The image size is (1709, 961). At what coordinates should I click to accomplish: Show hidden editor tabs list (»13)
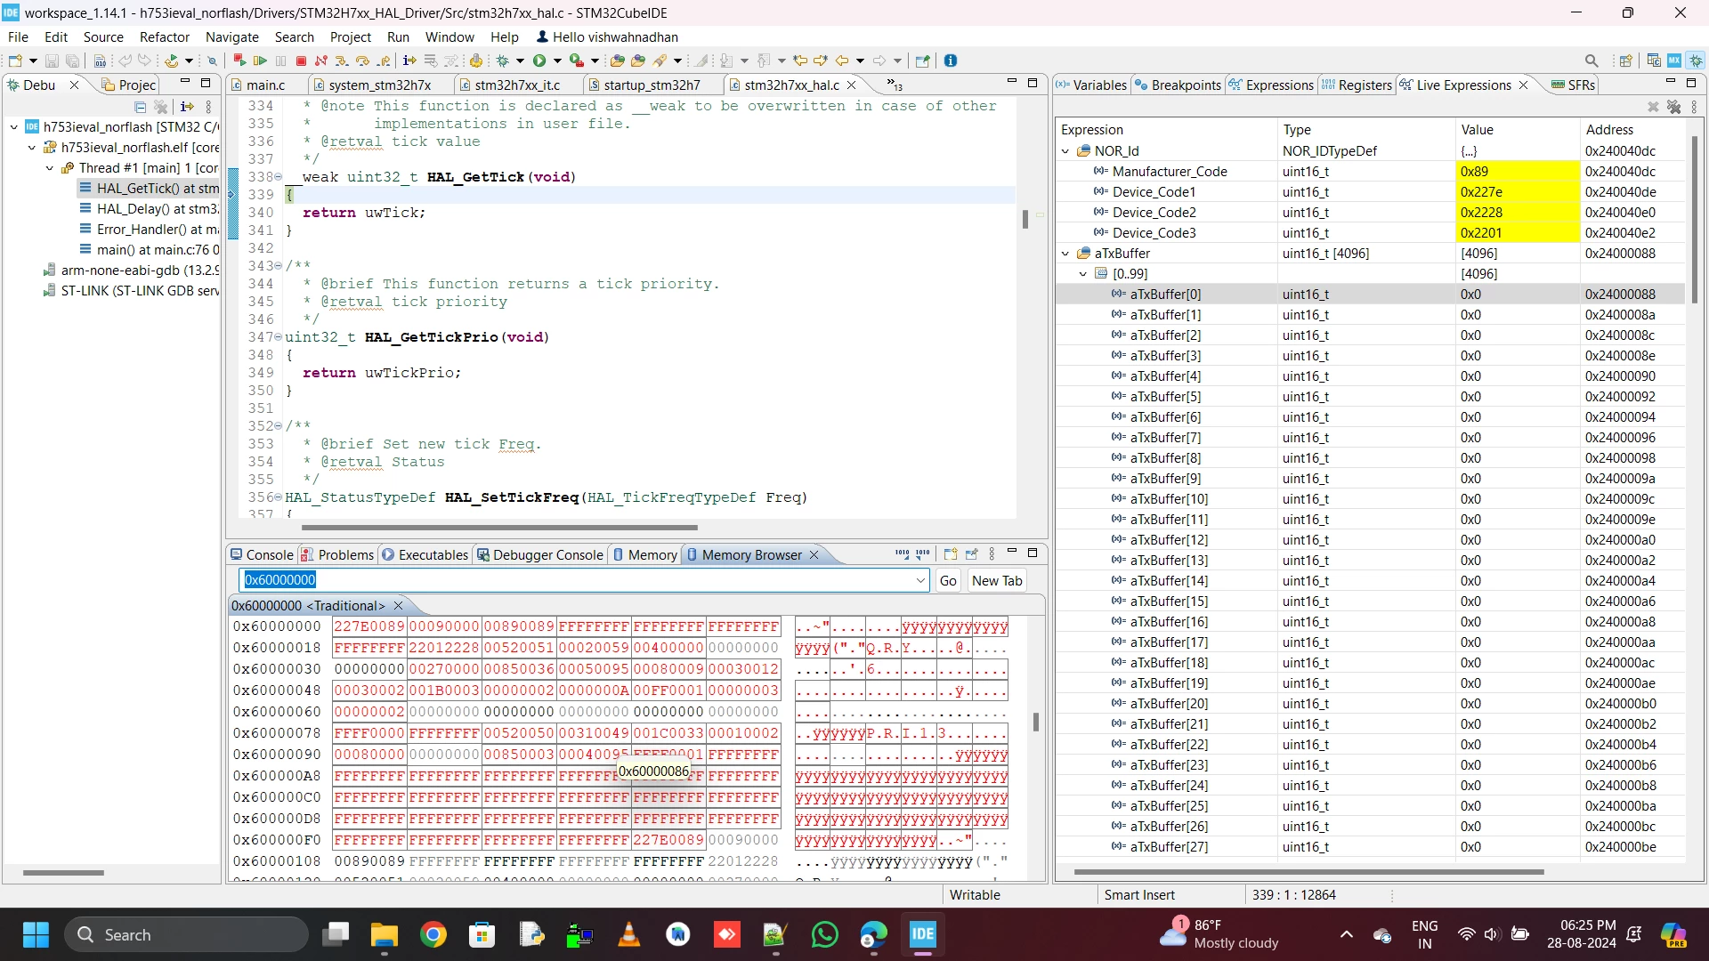(x=895, y=85)
